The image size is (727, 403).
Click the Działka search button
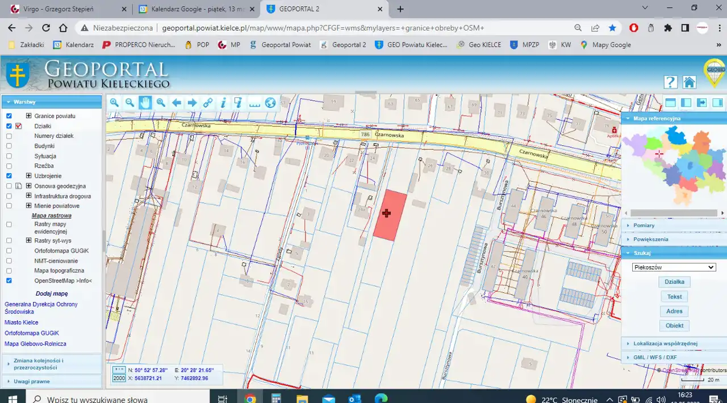pyautogui.click(x=674, y=282)
